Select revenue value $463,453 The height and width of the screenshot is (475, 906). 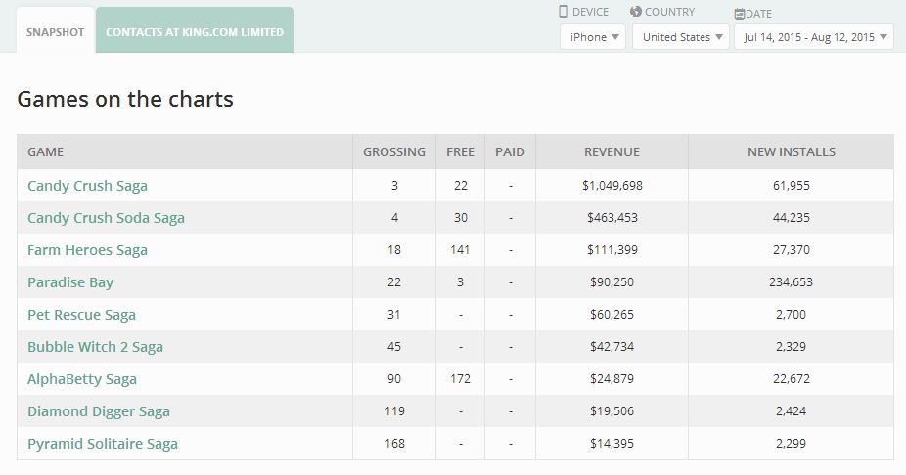[612, 218]
